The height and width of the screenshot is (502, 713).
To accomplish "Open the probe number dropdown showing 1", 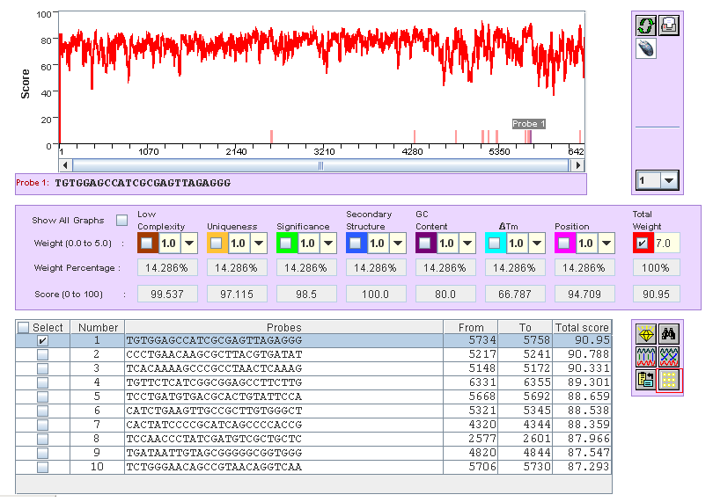I will pos(670,180).
